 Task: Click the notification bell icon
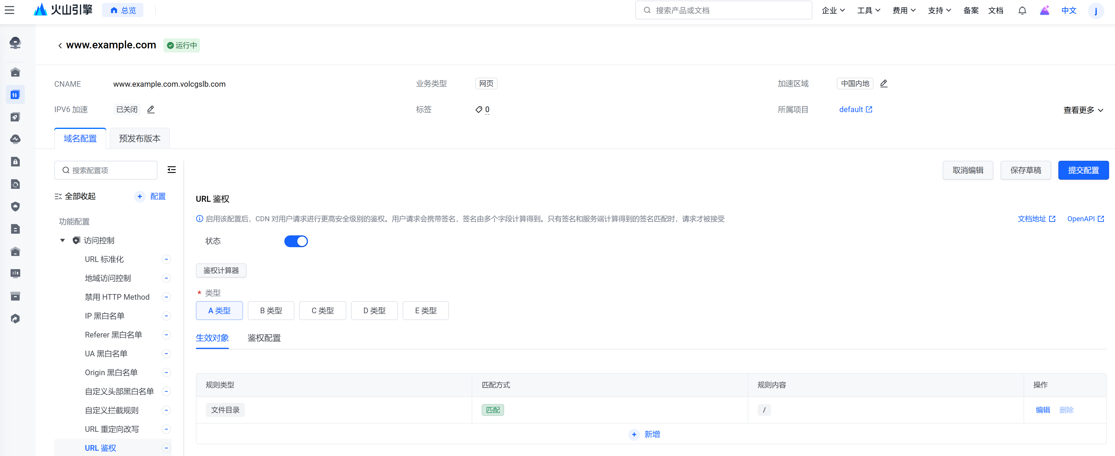[1022, 10]
